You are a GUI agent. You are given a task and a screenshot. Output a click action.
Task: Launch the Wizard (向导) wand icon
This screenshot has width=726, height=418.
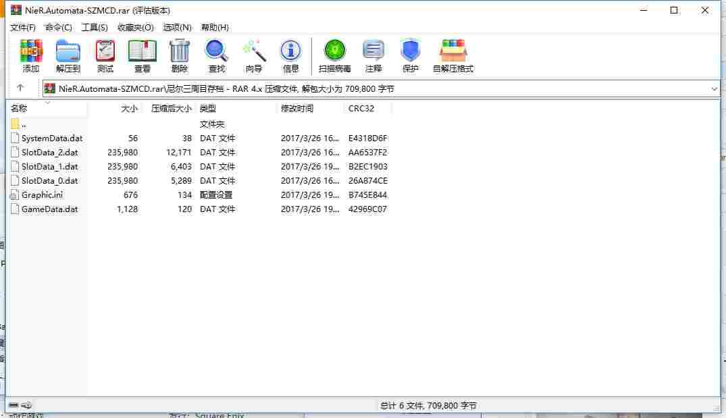(254, 55)
